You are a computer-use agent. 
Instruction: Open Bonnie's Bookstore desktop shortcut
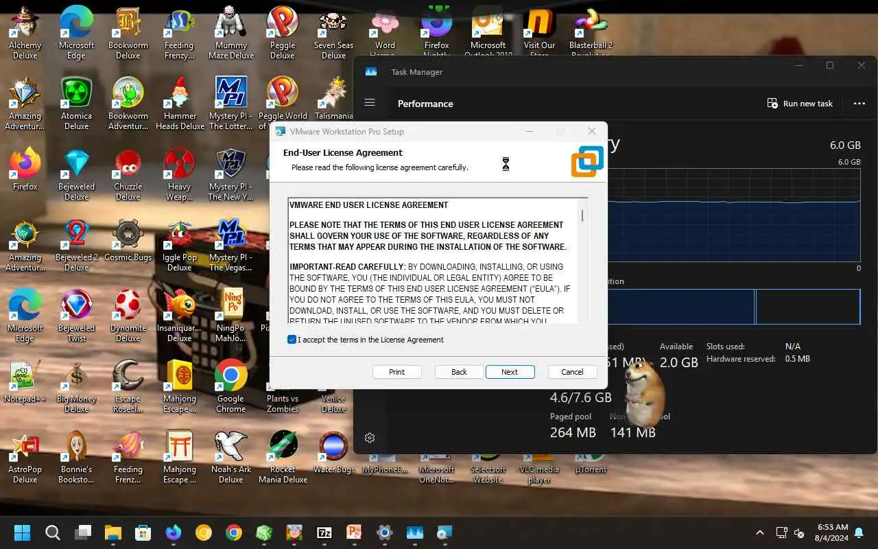(x=76, y=457)
